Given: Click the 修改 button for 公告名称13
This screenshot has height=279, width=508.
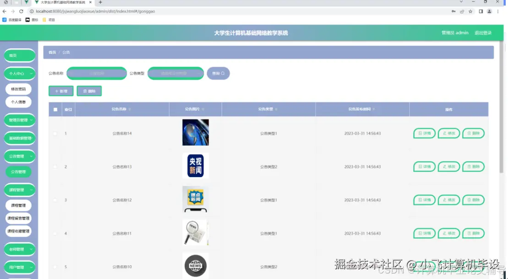Looking at the screenshot, I should (448, 166).
